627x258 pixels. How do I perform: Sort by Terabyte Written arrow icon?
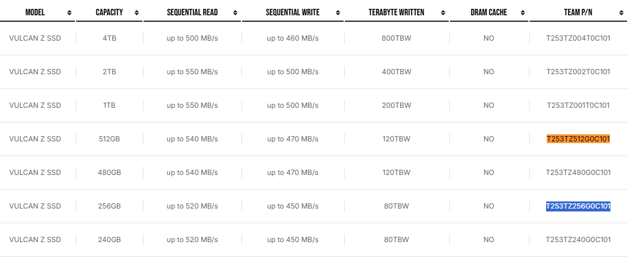(x=443, y=13)
